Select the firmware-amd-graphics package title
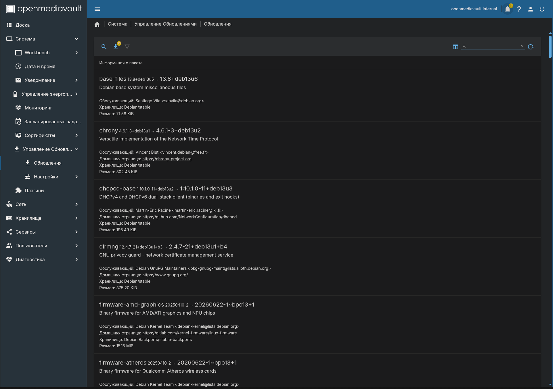Image resolution: width=553 pixels, height=389 pixels. tap(131, 305)
